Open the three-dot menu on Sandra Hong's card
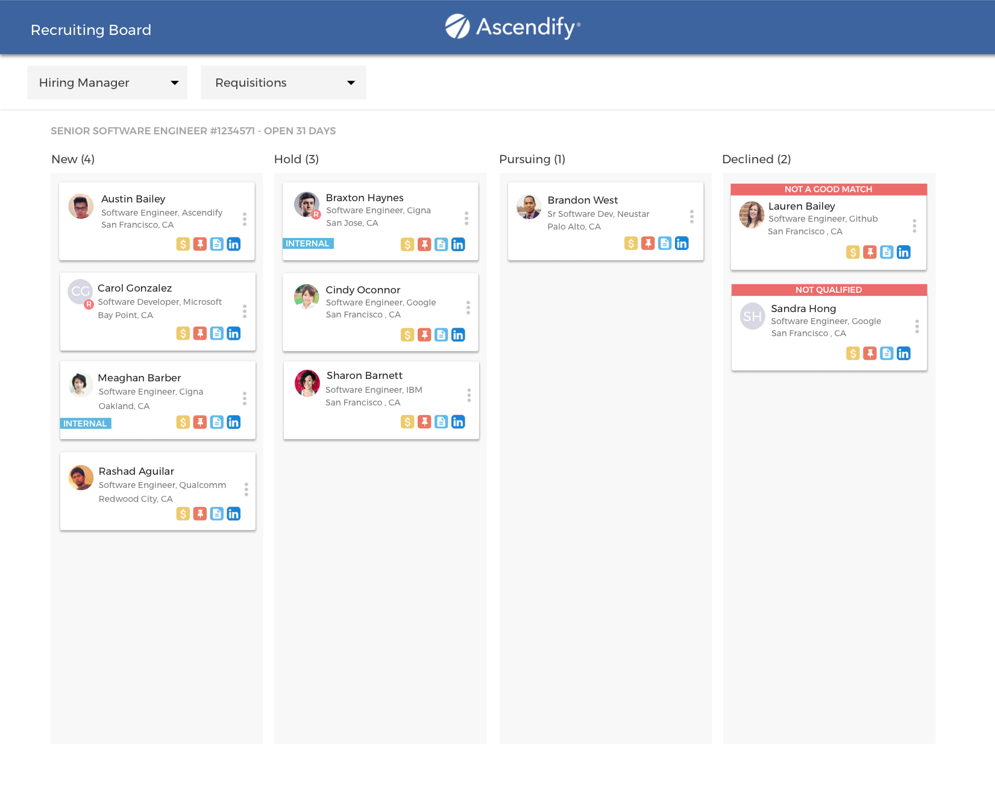 [917, 327]
